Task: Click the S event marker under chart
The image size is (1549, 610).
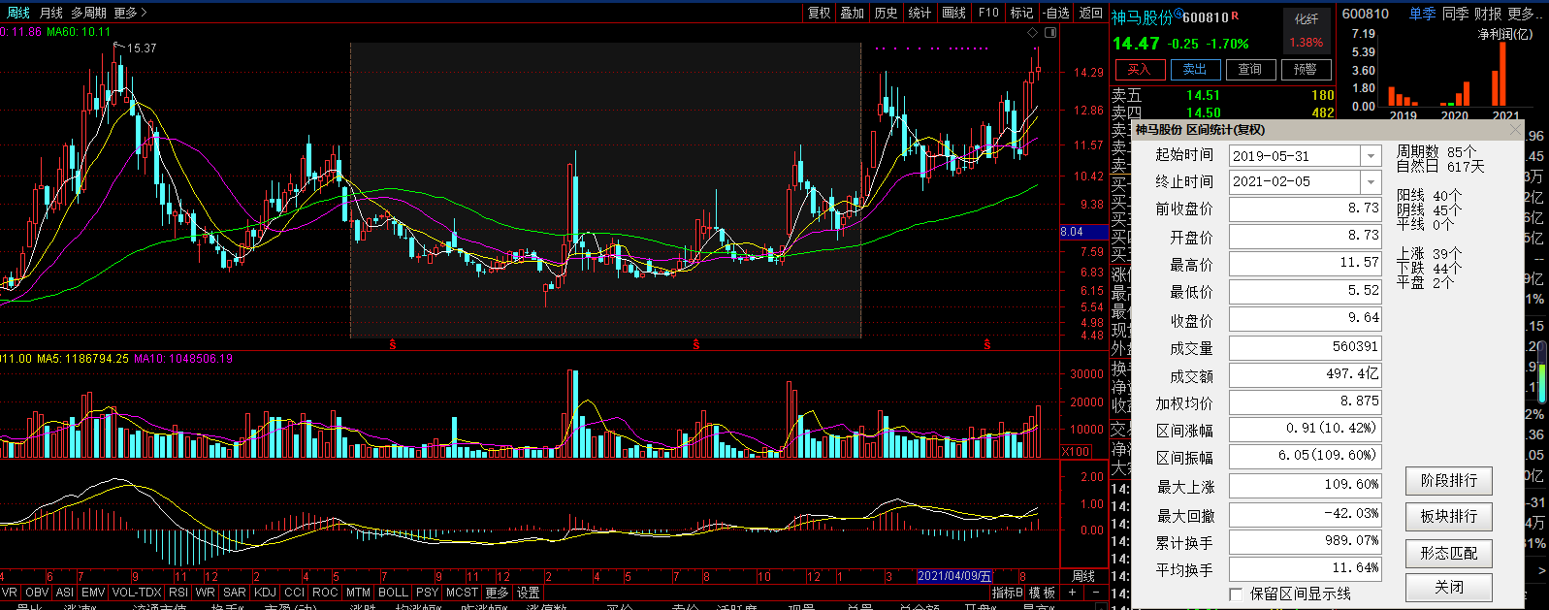Action: (393, 344)
